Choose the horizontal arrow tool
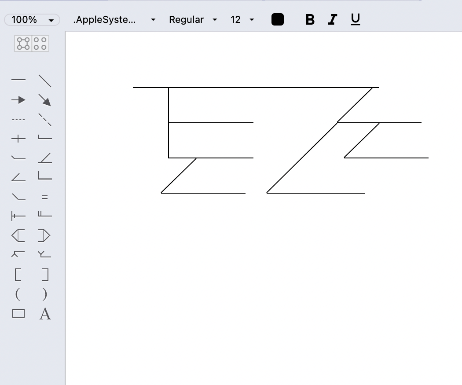The width and height of the screenshot is (462, 385). tap(18, 100)
